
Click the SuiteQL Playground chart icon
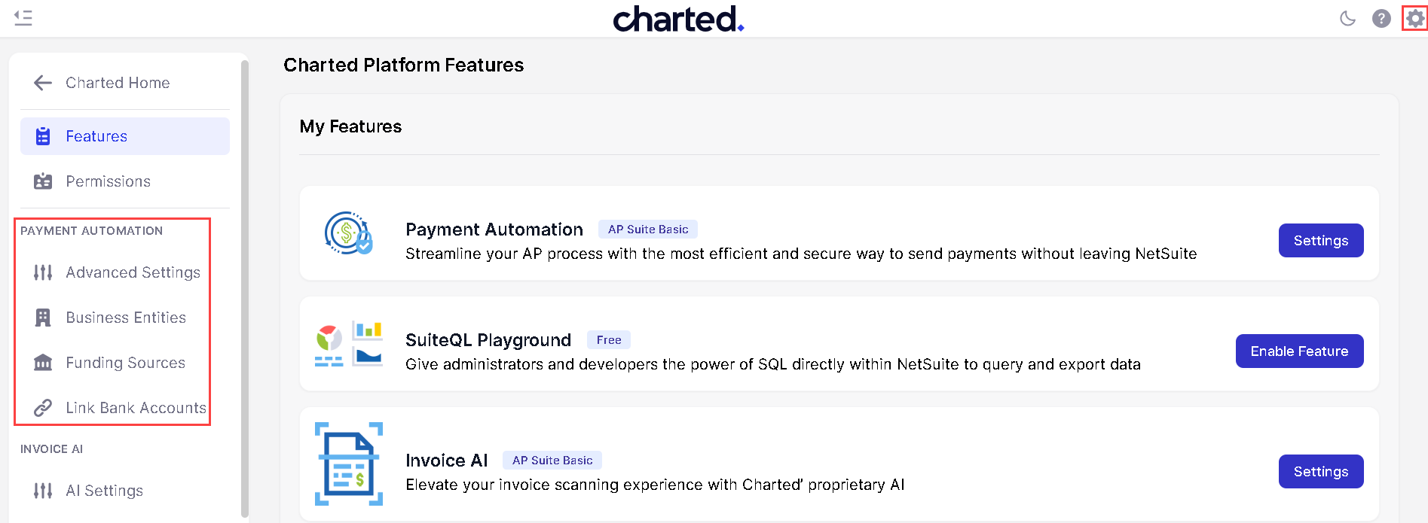pos(348,344)
